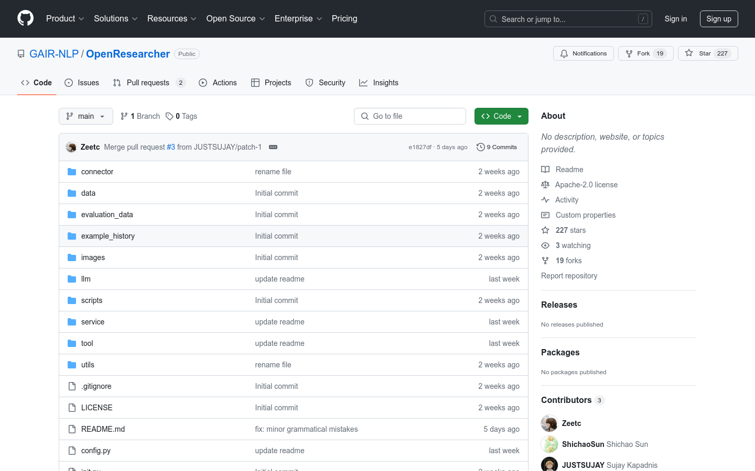This screenshot has height=471, width=755.
Task: Click the Sign up button
Action: tap(719, 19)
